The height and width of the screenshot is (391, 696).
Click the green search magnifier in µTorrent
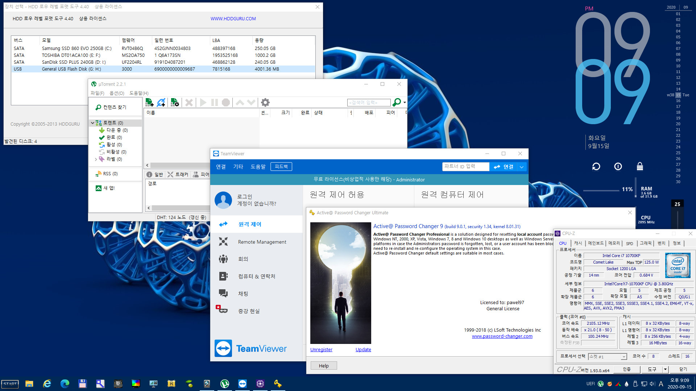point(397,102)
